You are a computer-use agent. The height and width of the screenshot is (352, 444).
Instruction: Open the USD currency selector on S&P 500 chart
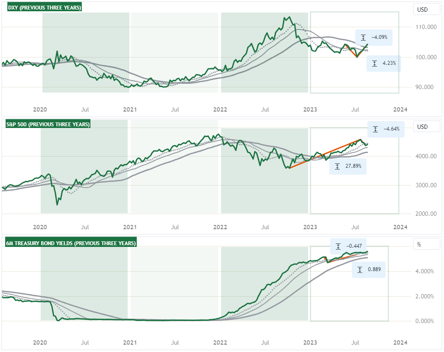click(x=422, y=127)
